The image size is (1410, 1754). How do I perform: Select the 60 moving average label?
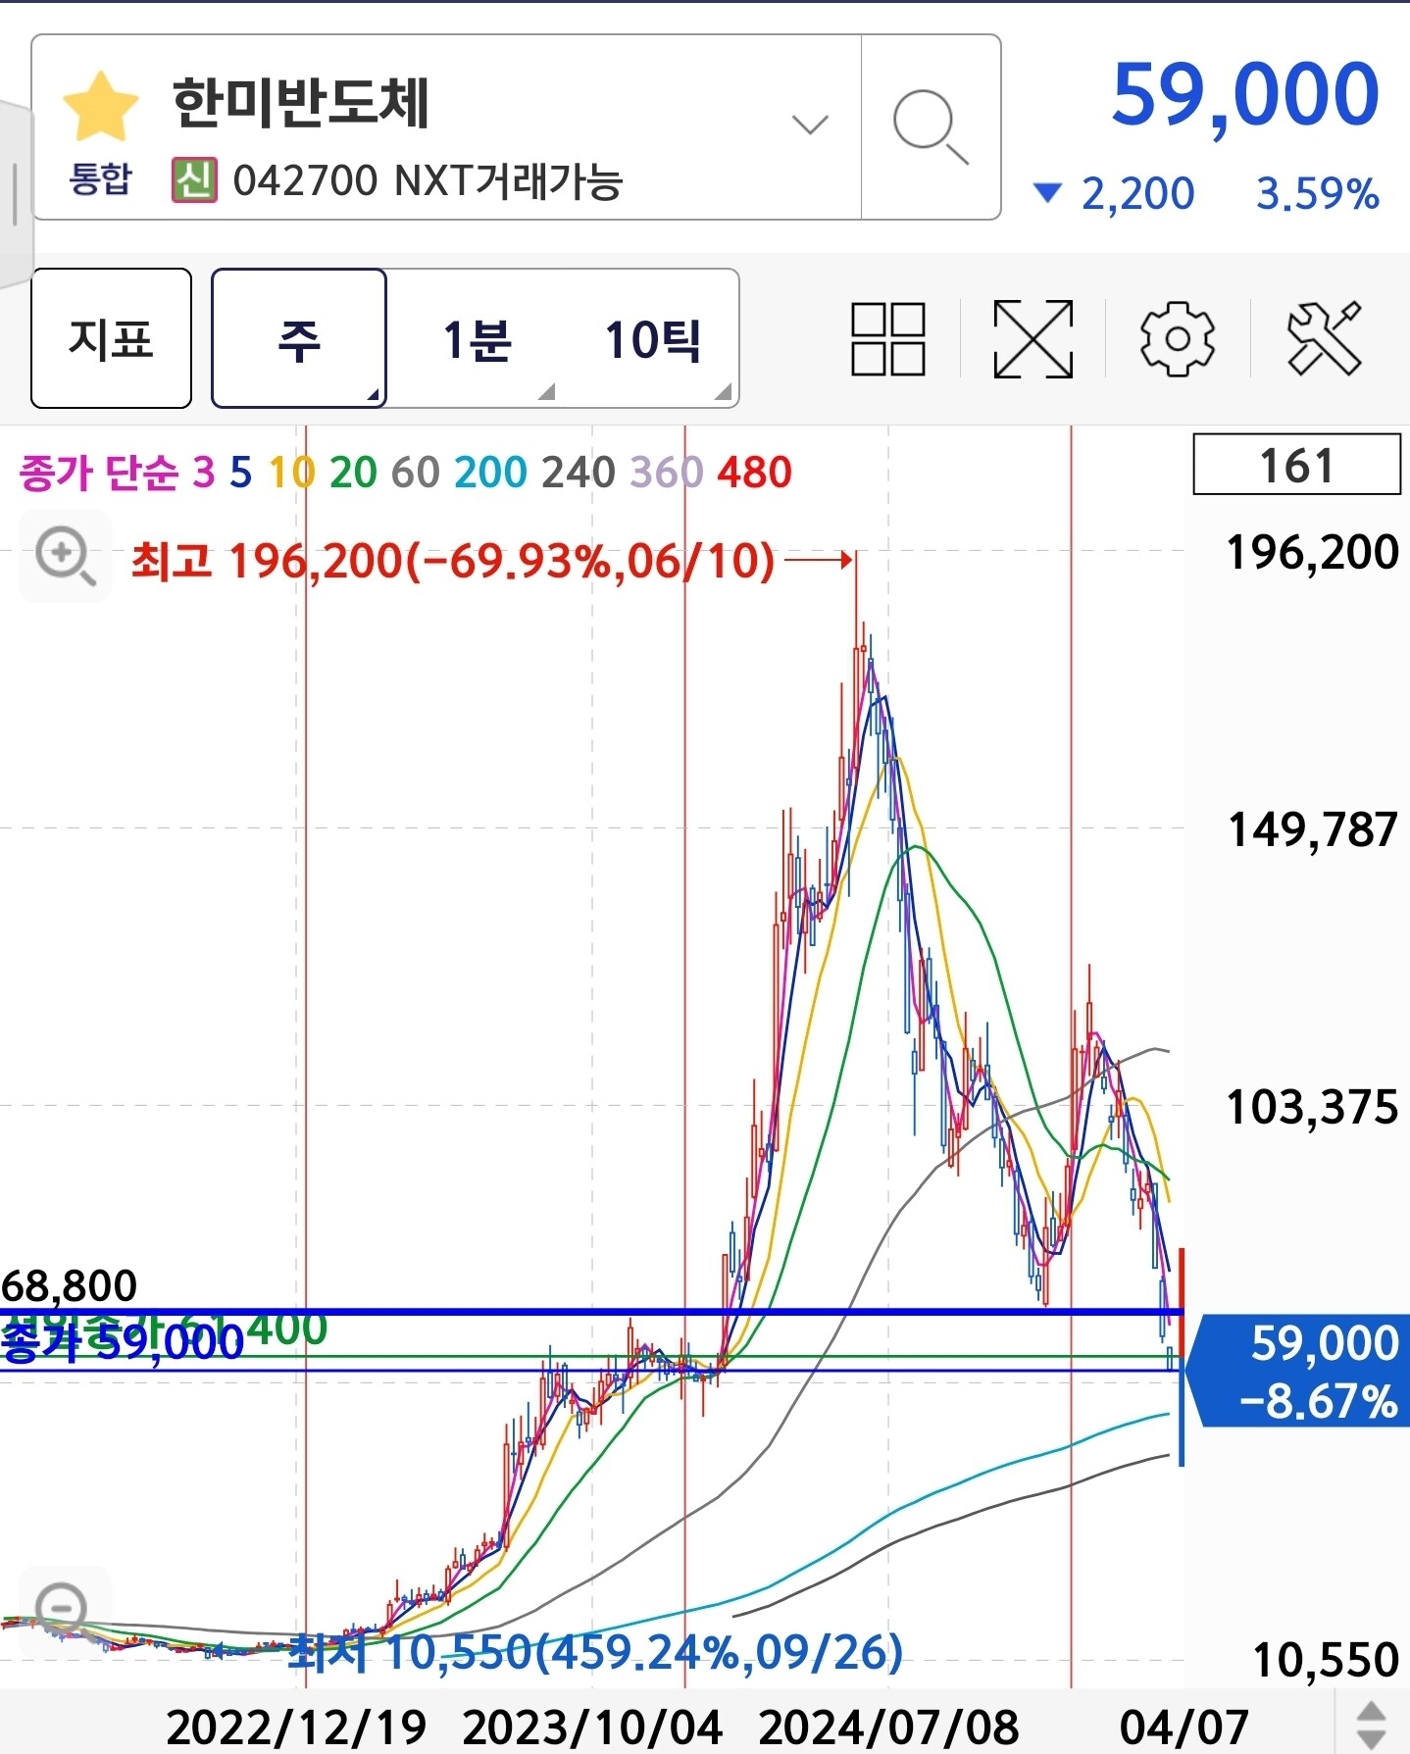[415, 473]
